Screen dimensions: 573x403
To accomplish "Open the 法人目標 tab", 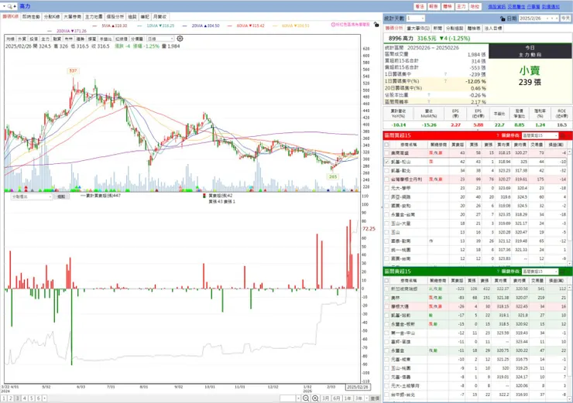I will coord(493,28).
